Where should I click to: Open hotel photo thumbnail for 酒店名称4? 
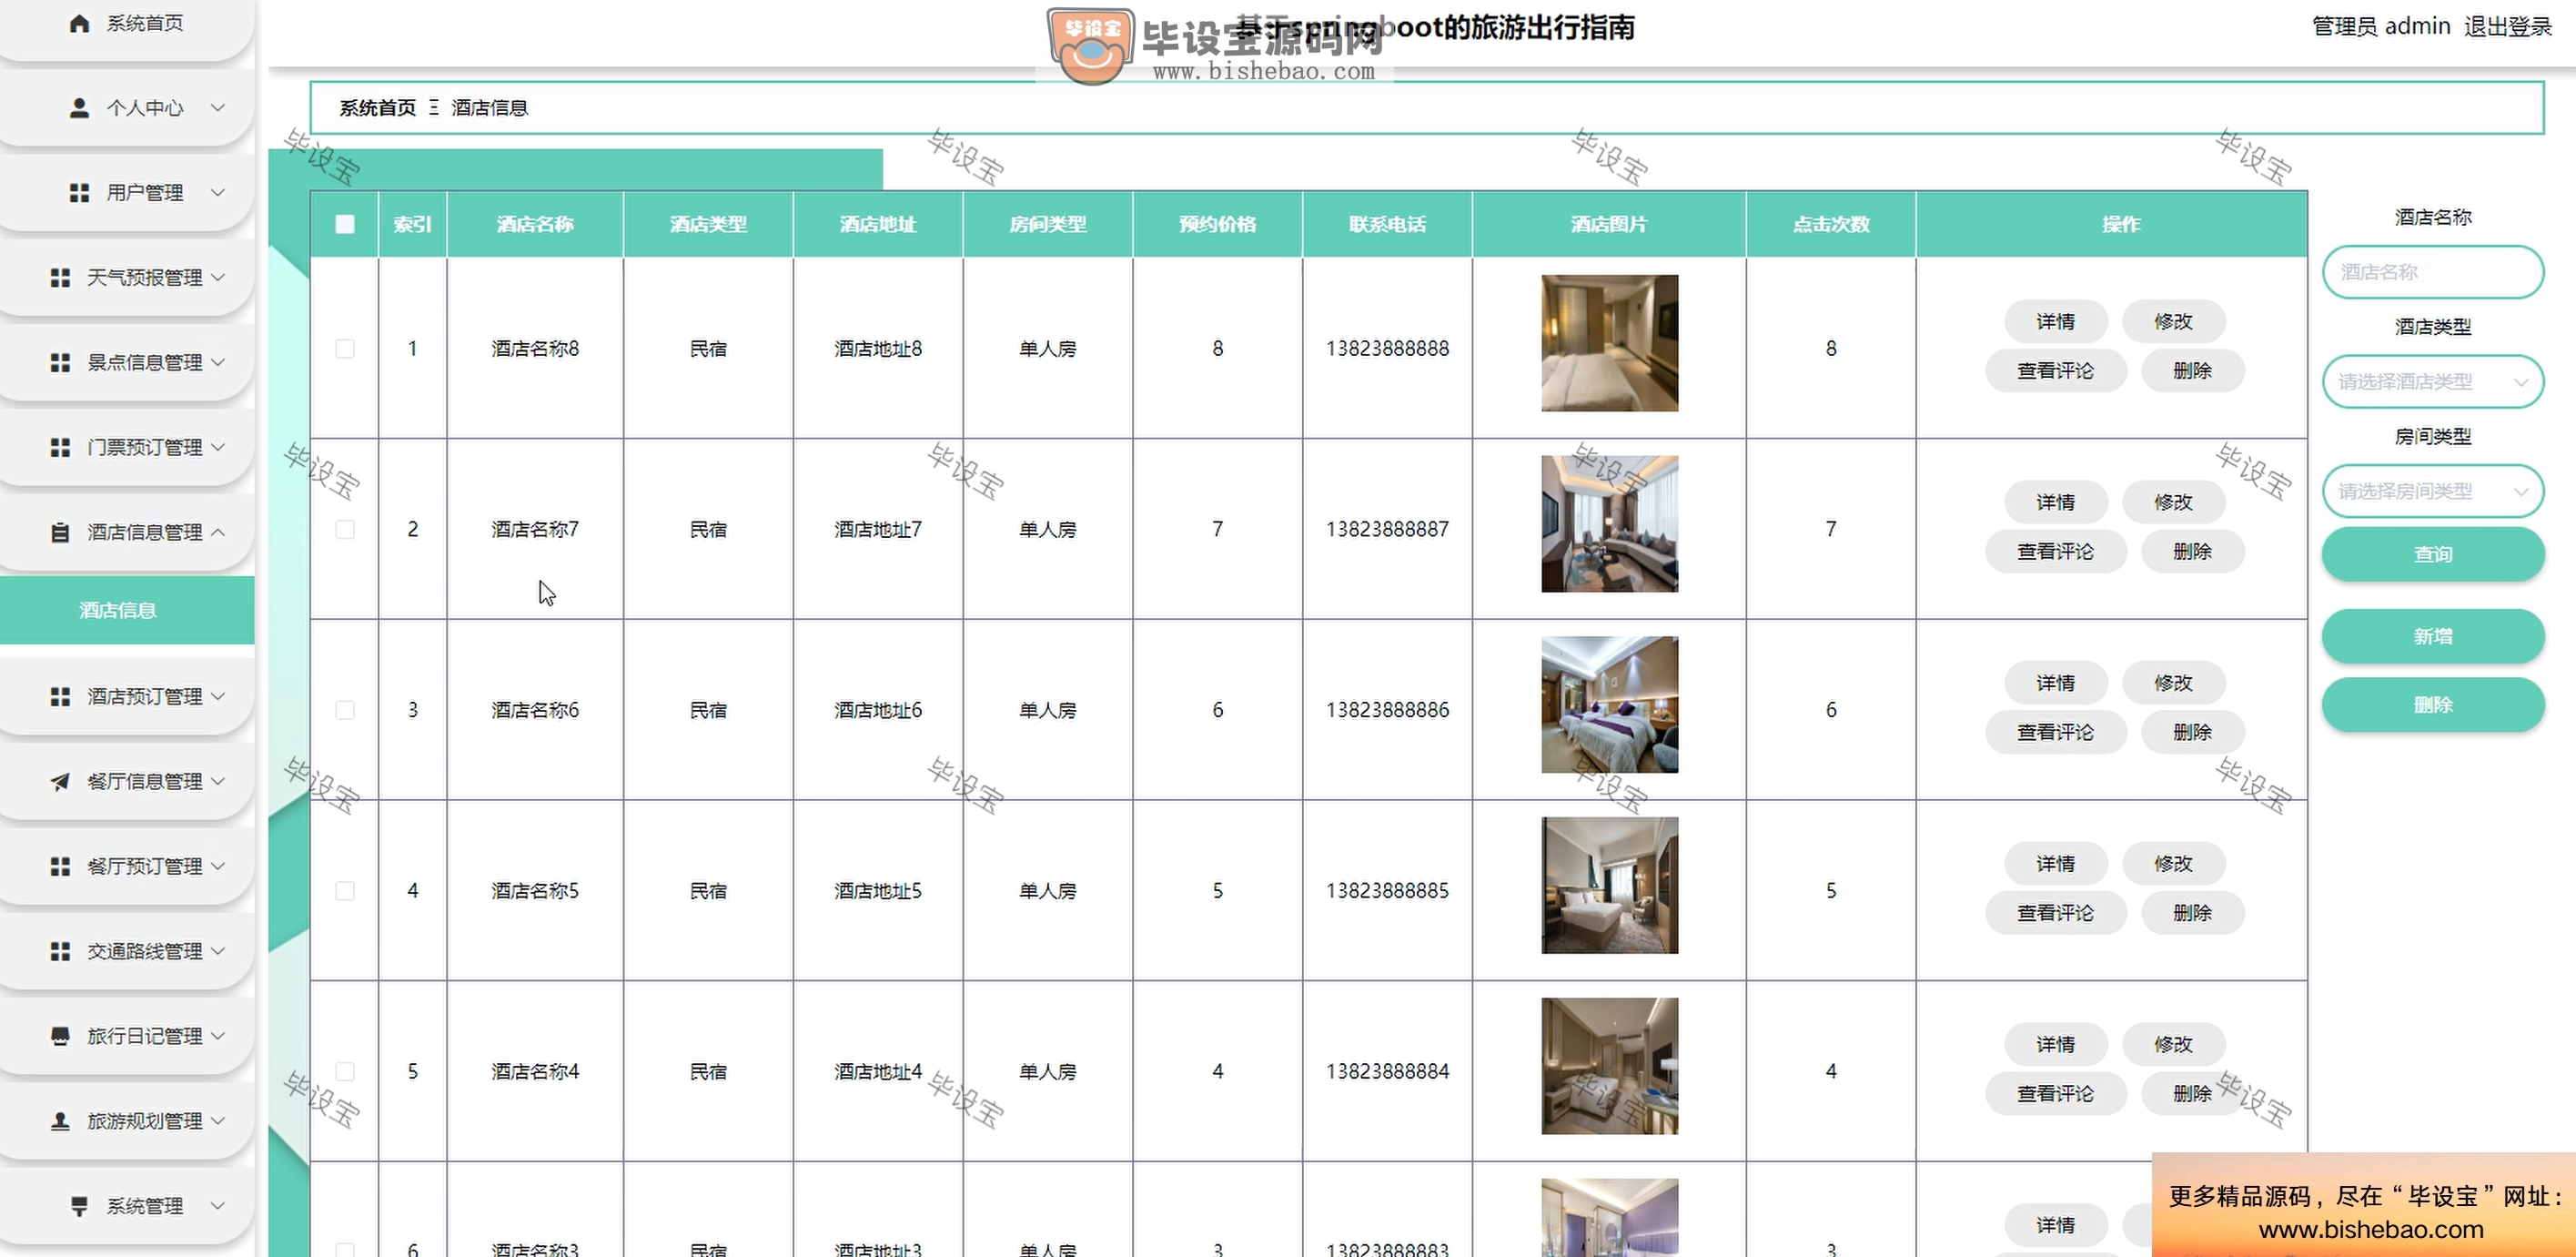point(1610,1066)
